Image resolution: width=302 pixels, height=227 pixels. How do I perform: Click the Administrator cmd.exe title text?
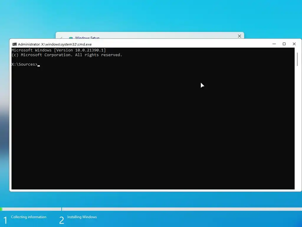[55, 44]
